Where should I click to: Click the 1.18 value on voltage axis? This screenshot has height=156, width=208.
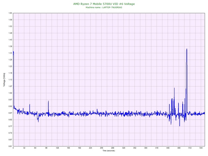click(10, 73)
